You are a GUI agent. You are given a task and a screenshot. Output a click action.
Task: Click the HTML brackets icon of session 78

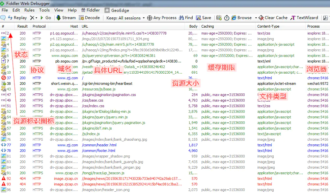pyautogui.click(x=4, y=150)
